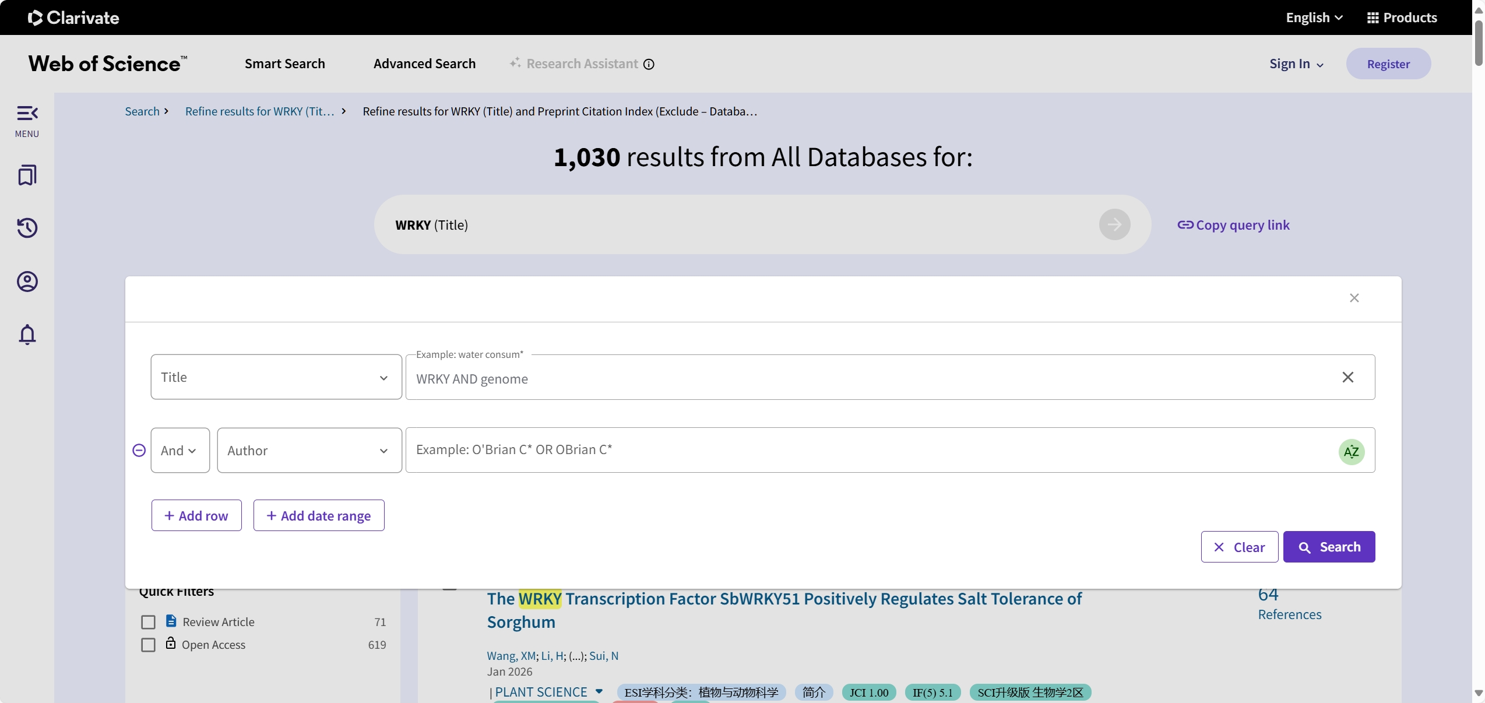The height and width of the screenshot is (703, 1485).
Task: Open the Products grid menu
Action: (x=1402, y=17)
